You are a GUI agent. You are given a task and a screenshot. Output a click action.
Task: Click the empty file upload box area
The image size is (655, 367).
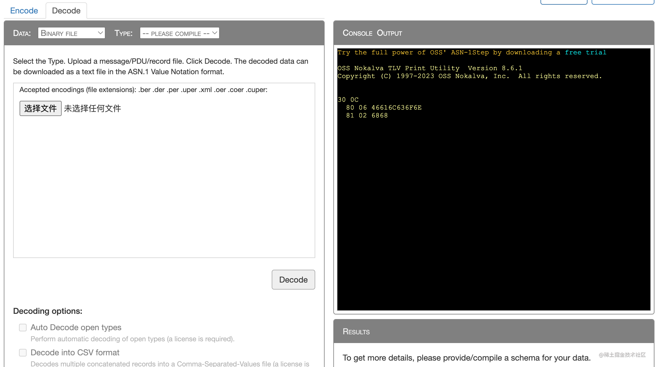pos(164,187)
